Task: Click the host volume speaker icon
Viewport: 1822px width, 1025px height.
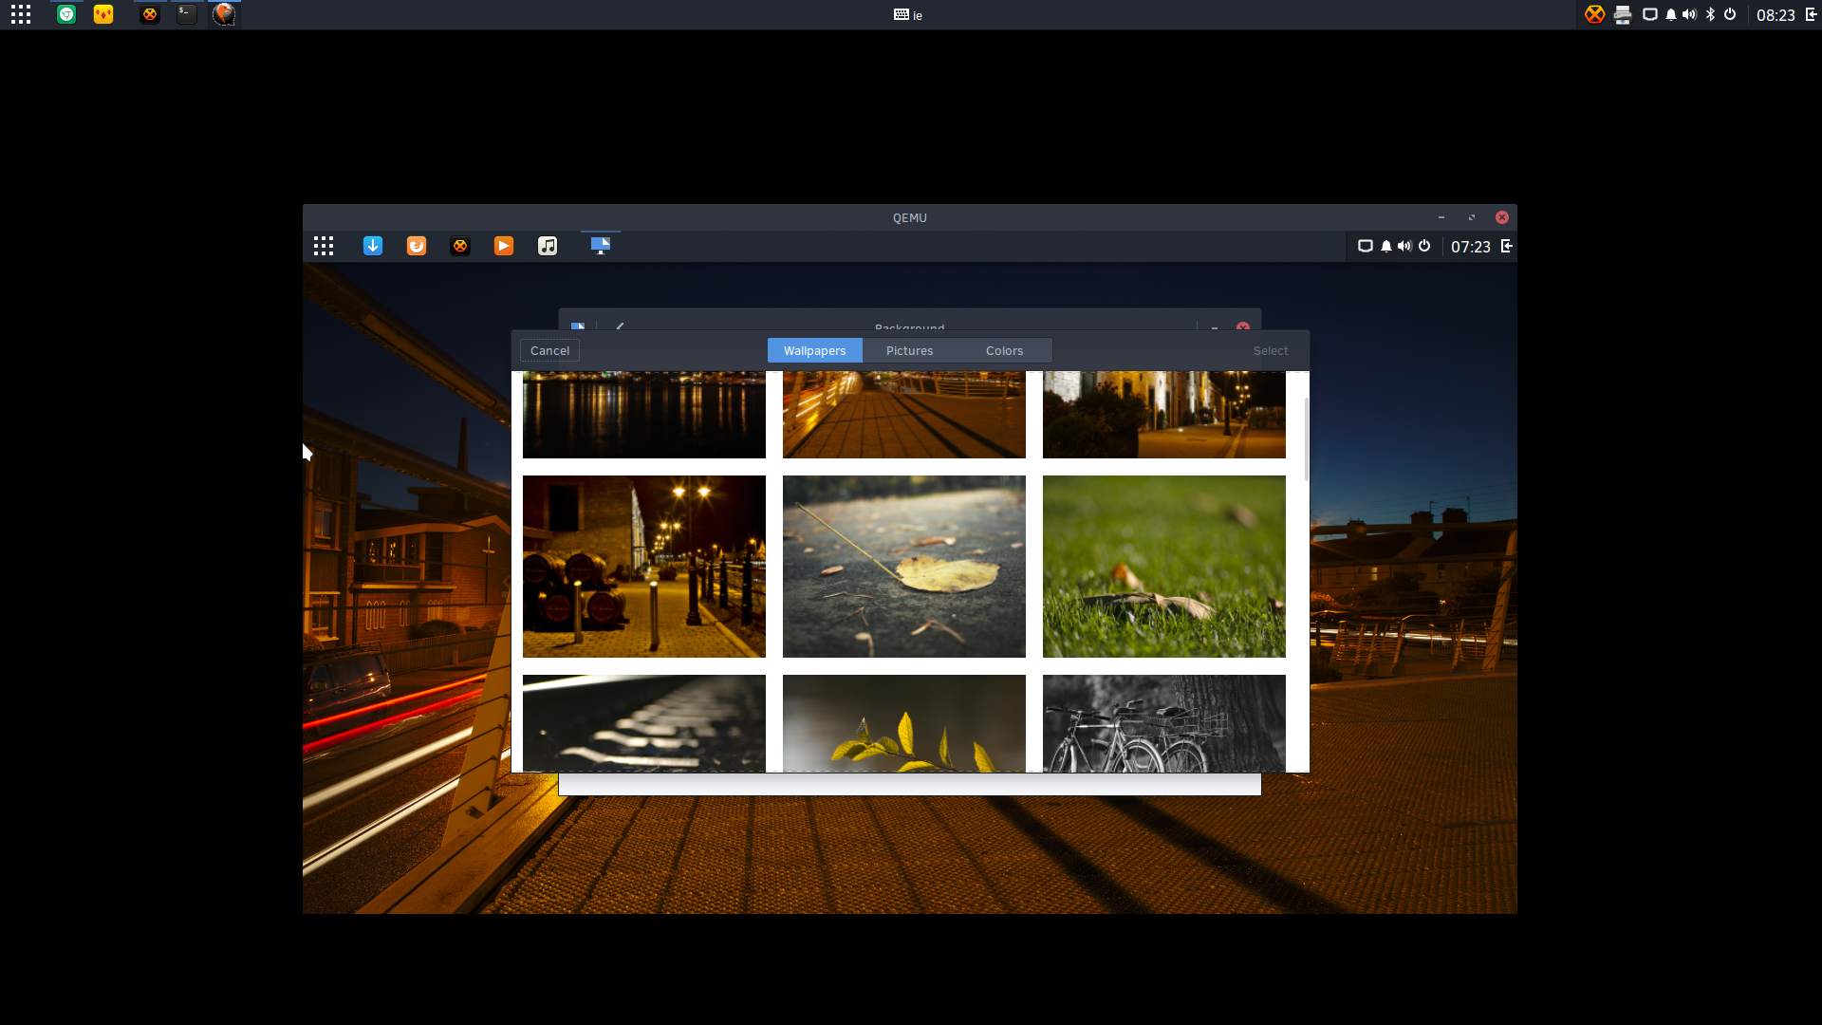Action: (x=1690, y=14)
